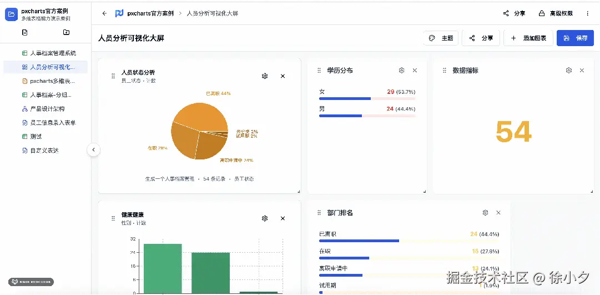The height and width of the screenshot is (295, 600).
Task: Click the 高级权限 lock button
Action: click(x=556, y=13)
